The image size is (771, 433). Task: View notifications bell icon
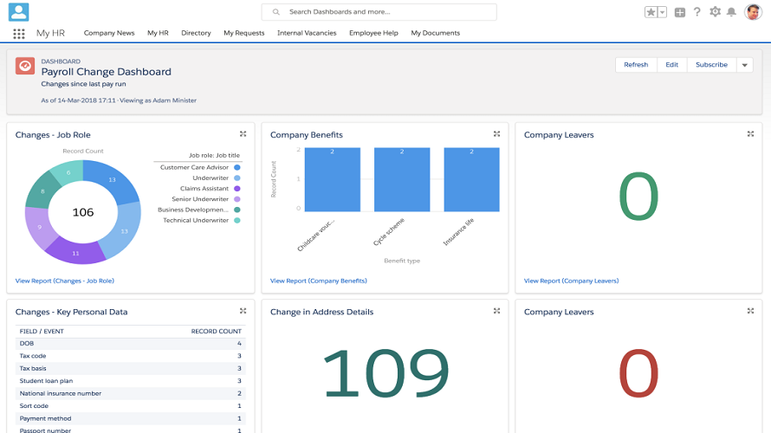point(731,12)
